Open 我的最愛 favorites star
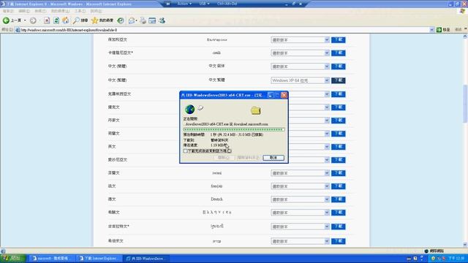Screen dimensions: 468x263 pyautogui.click(x=102, y=20)
